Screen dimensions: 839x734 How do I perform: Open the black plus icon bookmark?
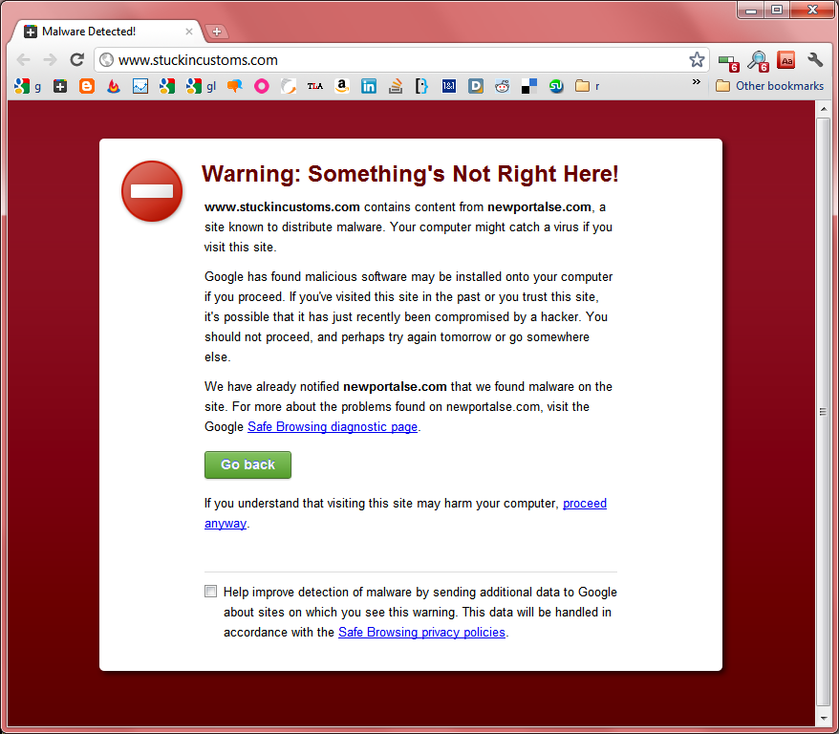[x=60, y=86]
